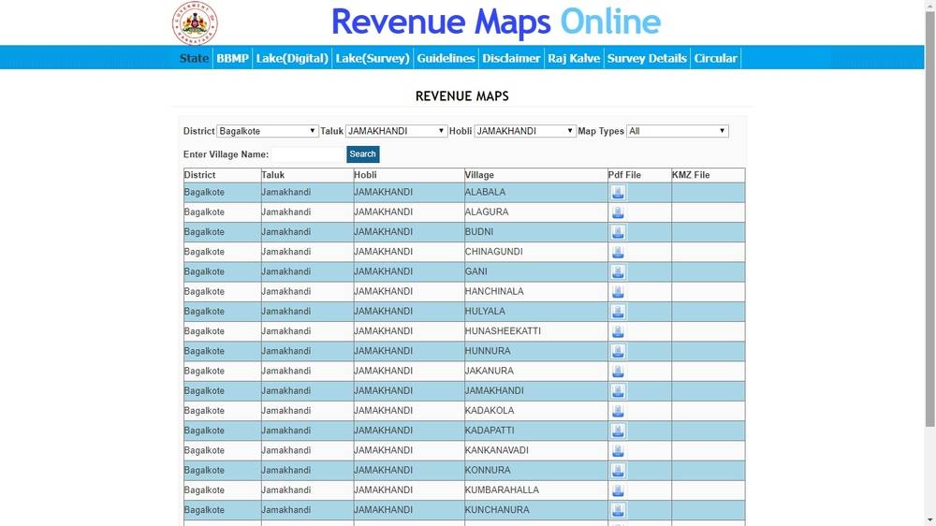This screenshot has height=526, width=936.
Task: Expand the Hobli dropdown
Action: [525, 131]
